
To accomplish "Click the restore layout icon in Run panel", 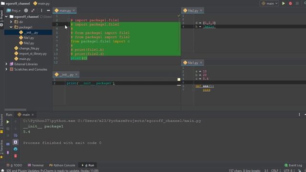I will [x=8, y=144].
